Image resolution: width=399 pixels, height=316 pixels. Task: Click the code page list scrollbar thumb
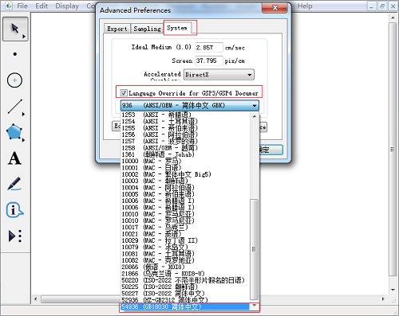pos(255,249)
